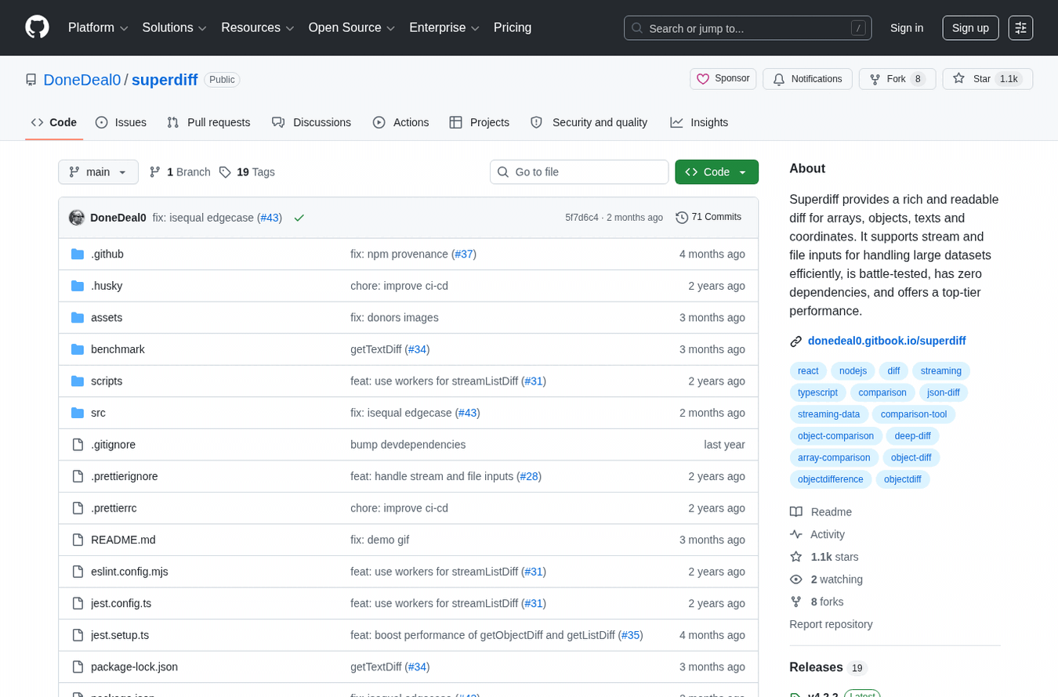Click the jest.setup.ts file icon

tap(78, 635)
